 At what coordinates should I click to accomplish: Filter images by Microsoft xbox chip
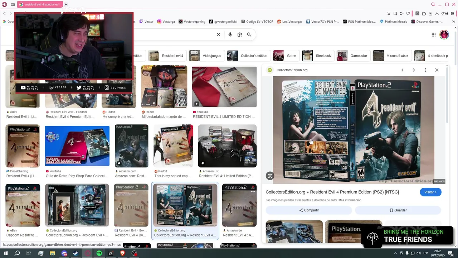pos(392,56)
